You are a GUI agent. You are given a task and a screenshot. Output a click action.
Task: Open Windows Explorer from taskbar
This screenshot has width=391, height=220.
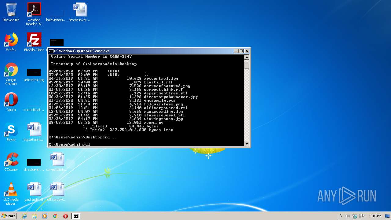click(35, 216)
